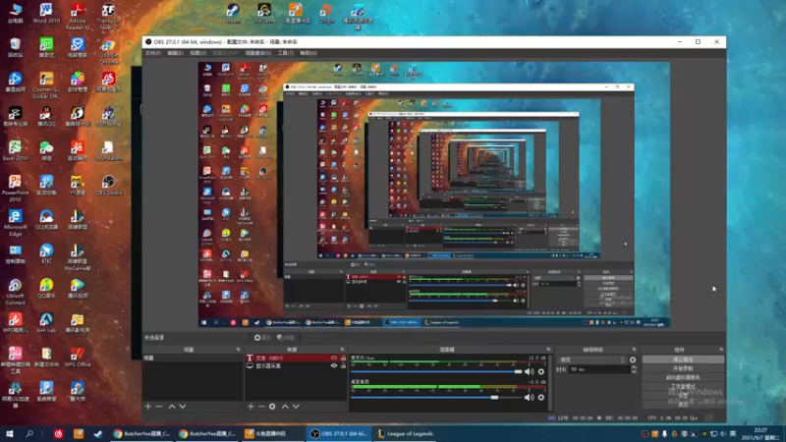Screen dimensions: 786x442
Task: Open Adobe Reader XI desktop shortcut
Action: tap(78, 16)
